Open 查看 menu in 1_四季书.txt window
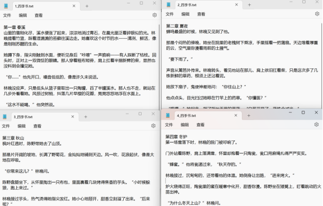The height and width of the screenshot is (206, 323). click(x=39, y=15)
